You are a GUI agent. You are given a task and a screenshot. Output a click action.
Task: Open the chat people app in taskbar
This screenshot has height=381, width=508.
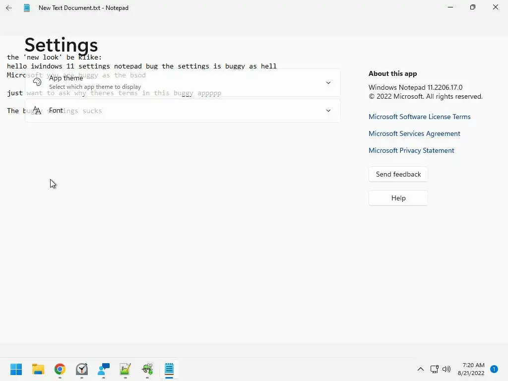tap(104, 369)
